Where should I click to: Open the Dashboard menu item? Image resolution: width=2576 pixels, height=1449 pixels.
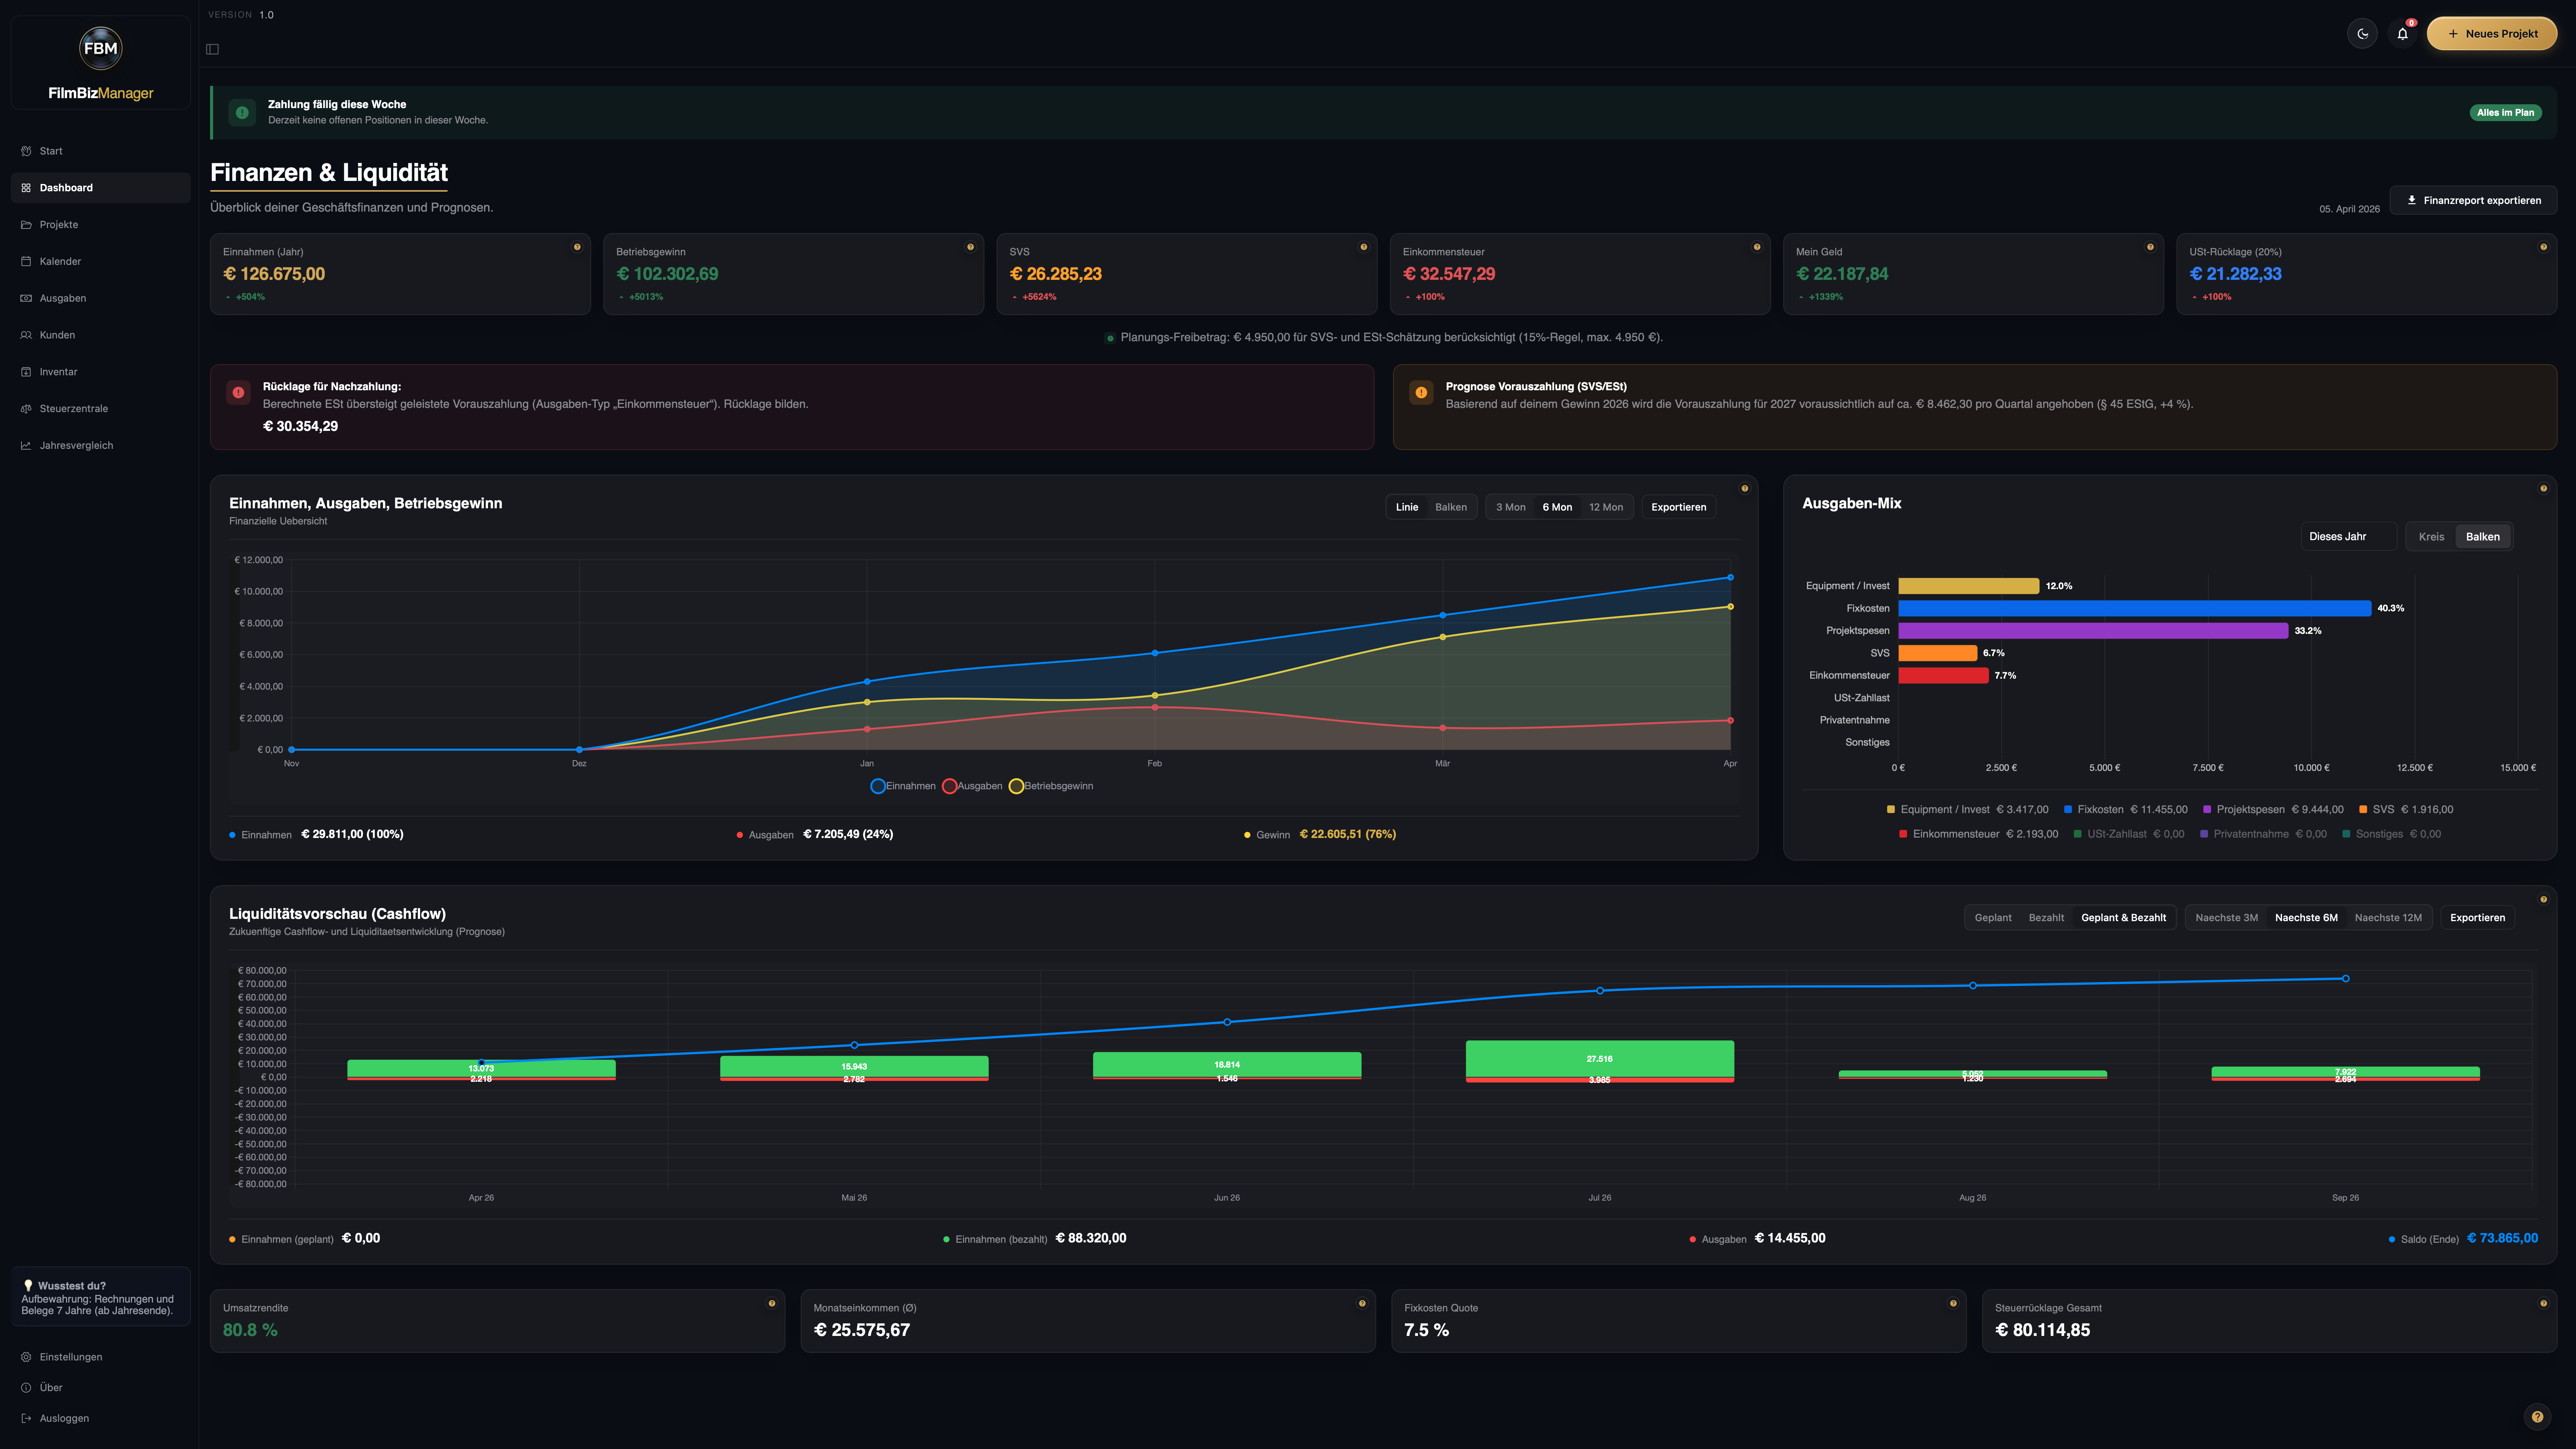100,188
